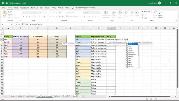This screenshot has height=101, width=179.
Task: Select the 'wildcard' sheet tab
Action: (x=20, y=96)
